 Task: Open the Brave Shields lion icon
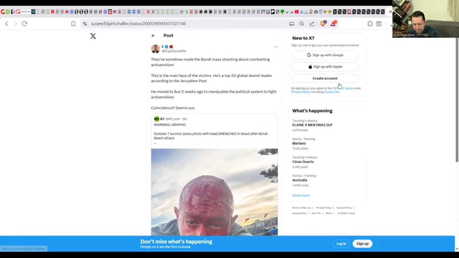[x=323, y=23]
